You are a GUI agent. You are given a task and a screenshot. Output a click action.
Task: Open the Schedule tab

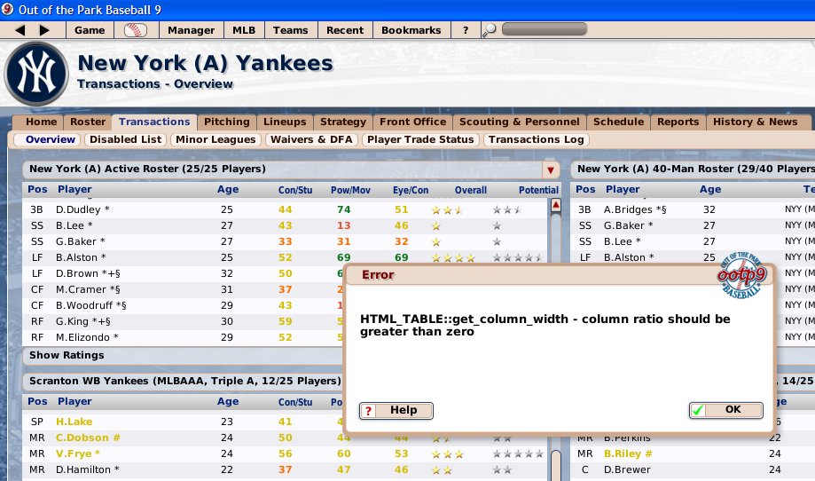tap(618, 122)
